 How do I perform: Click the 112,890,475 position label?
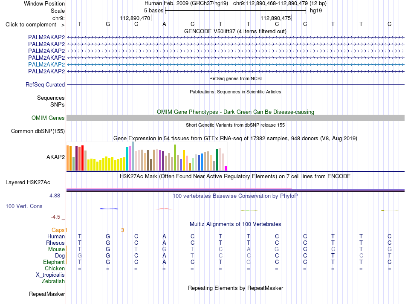coord(275,18)
